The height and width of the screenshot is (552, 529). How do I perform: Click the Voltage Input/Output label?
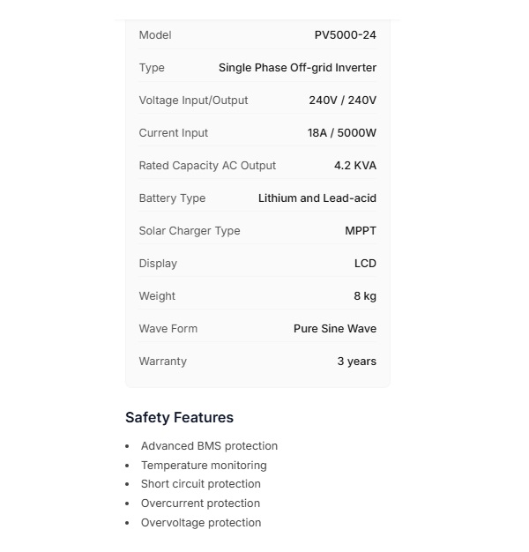point(193,101)
